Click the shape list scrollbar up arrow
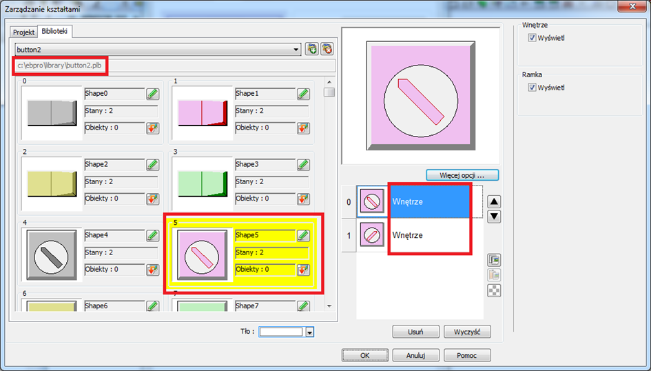The width and height of the screenshot is (651, 371). 329,82
